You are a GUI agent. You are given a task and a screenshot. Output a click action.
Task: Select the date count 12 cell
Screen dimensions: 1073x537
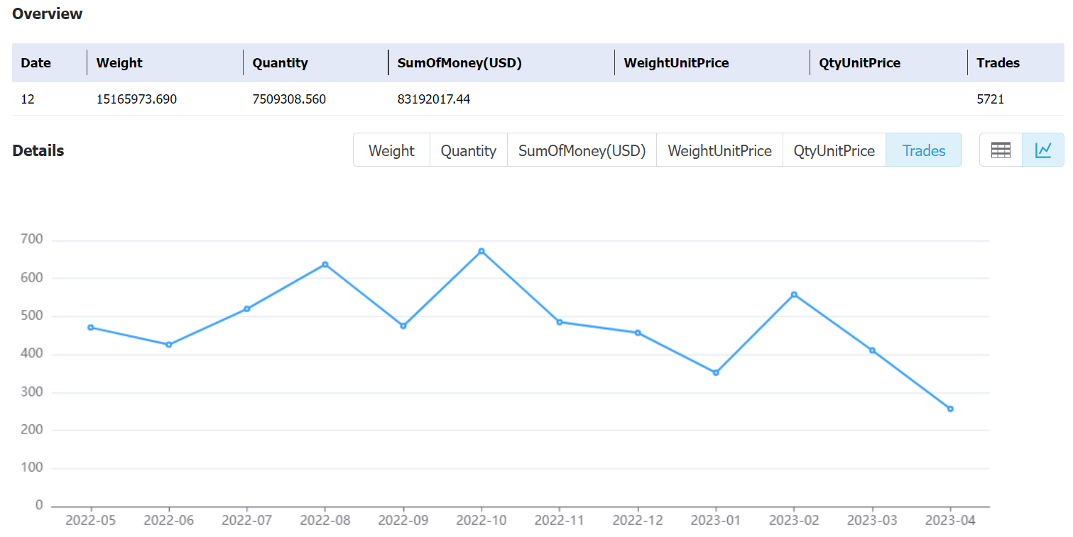[x=28, y=99]
